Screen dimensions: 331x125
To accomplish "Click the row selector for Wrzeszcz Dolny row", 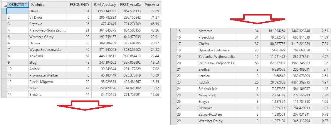I will (x=173, y=121).
